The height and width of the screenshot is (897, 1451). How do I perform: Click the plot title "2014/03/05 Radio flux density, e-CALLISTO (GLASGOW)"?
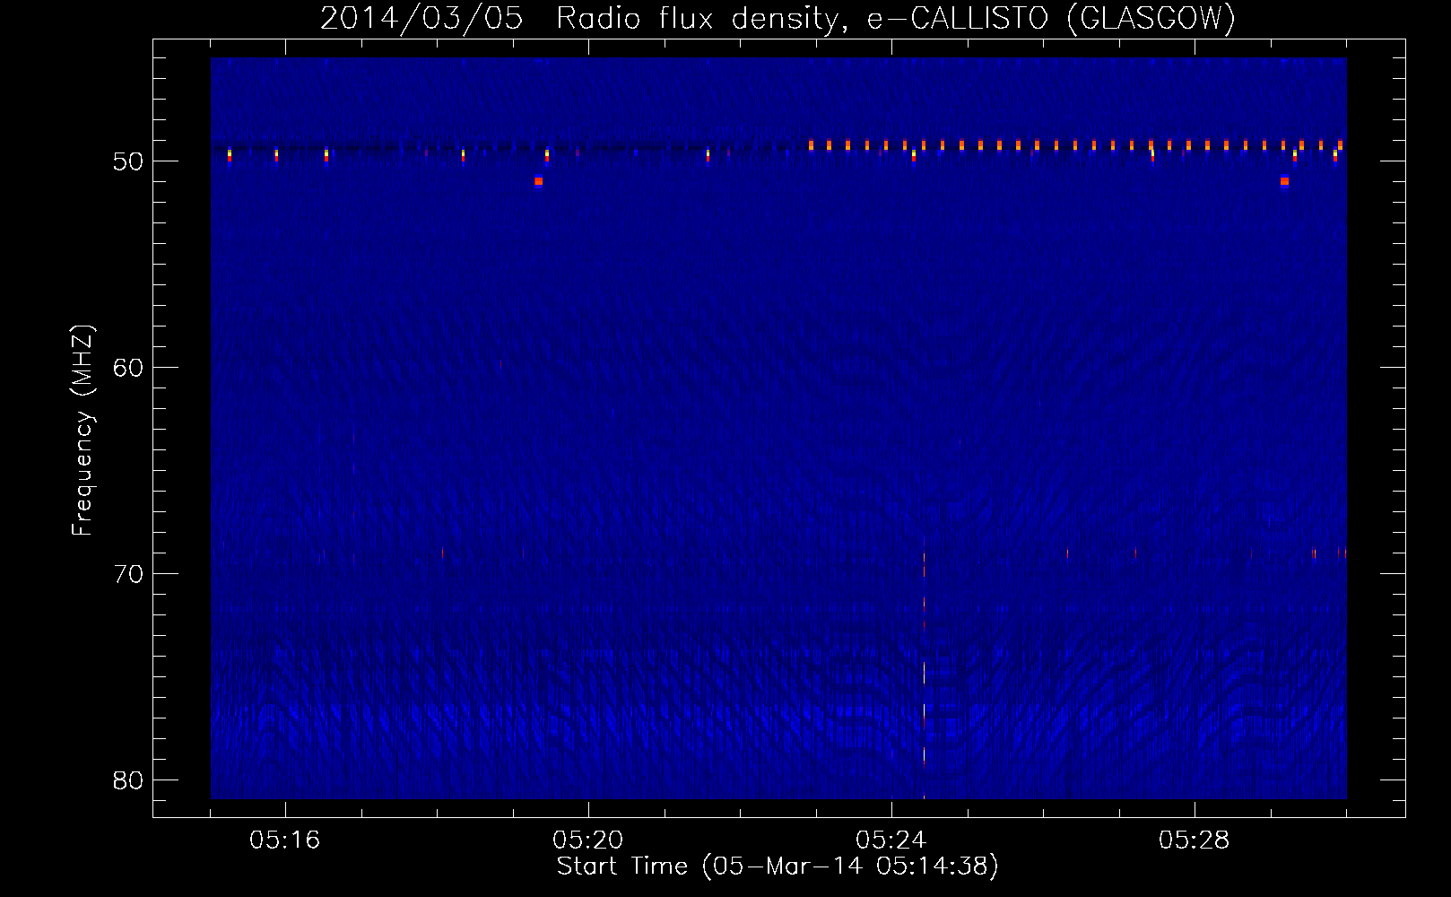(778, 18)
